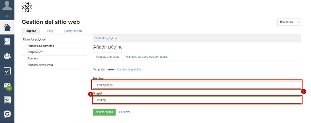Switch to the Blog tab
This screenshot has width=311, height=123.
click(50, 31)
